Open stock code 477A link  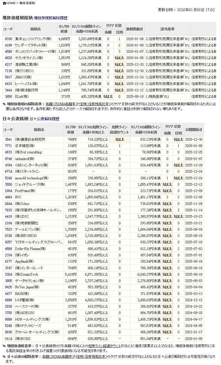tap(8, 172)
